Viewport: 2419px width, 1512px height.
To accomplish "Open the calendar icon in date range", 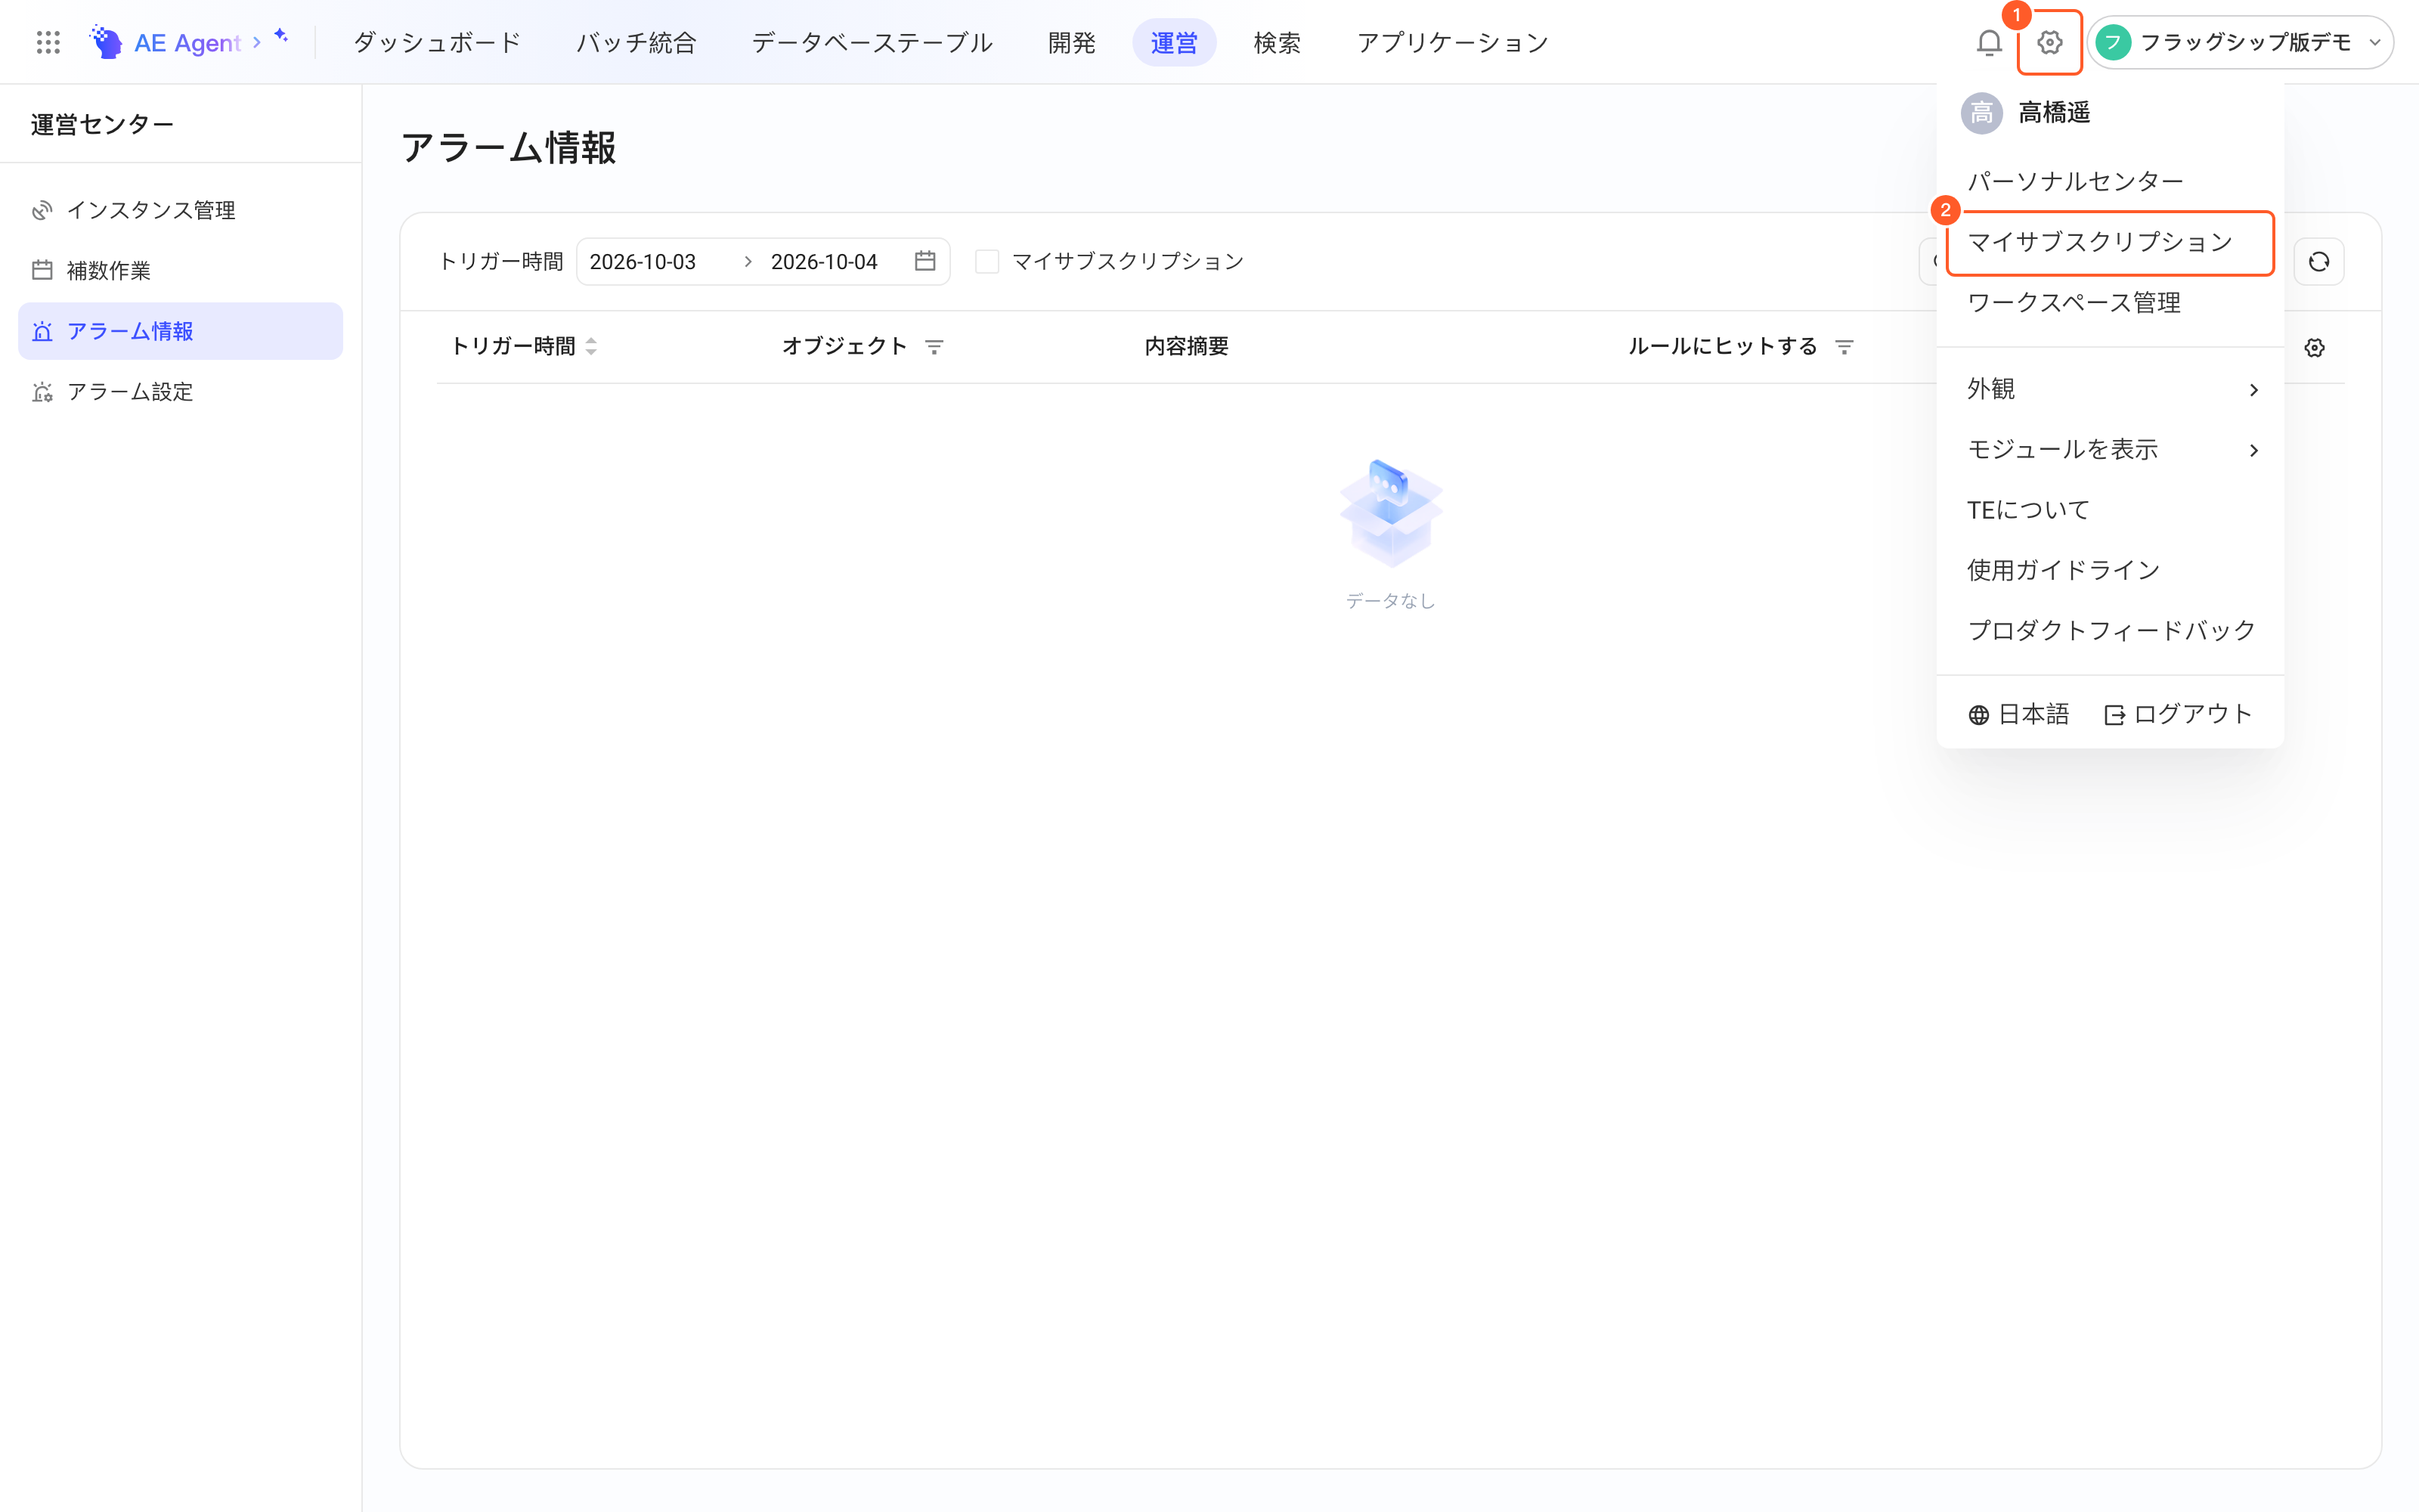I will [x=925, y=261].
